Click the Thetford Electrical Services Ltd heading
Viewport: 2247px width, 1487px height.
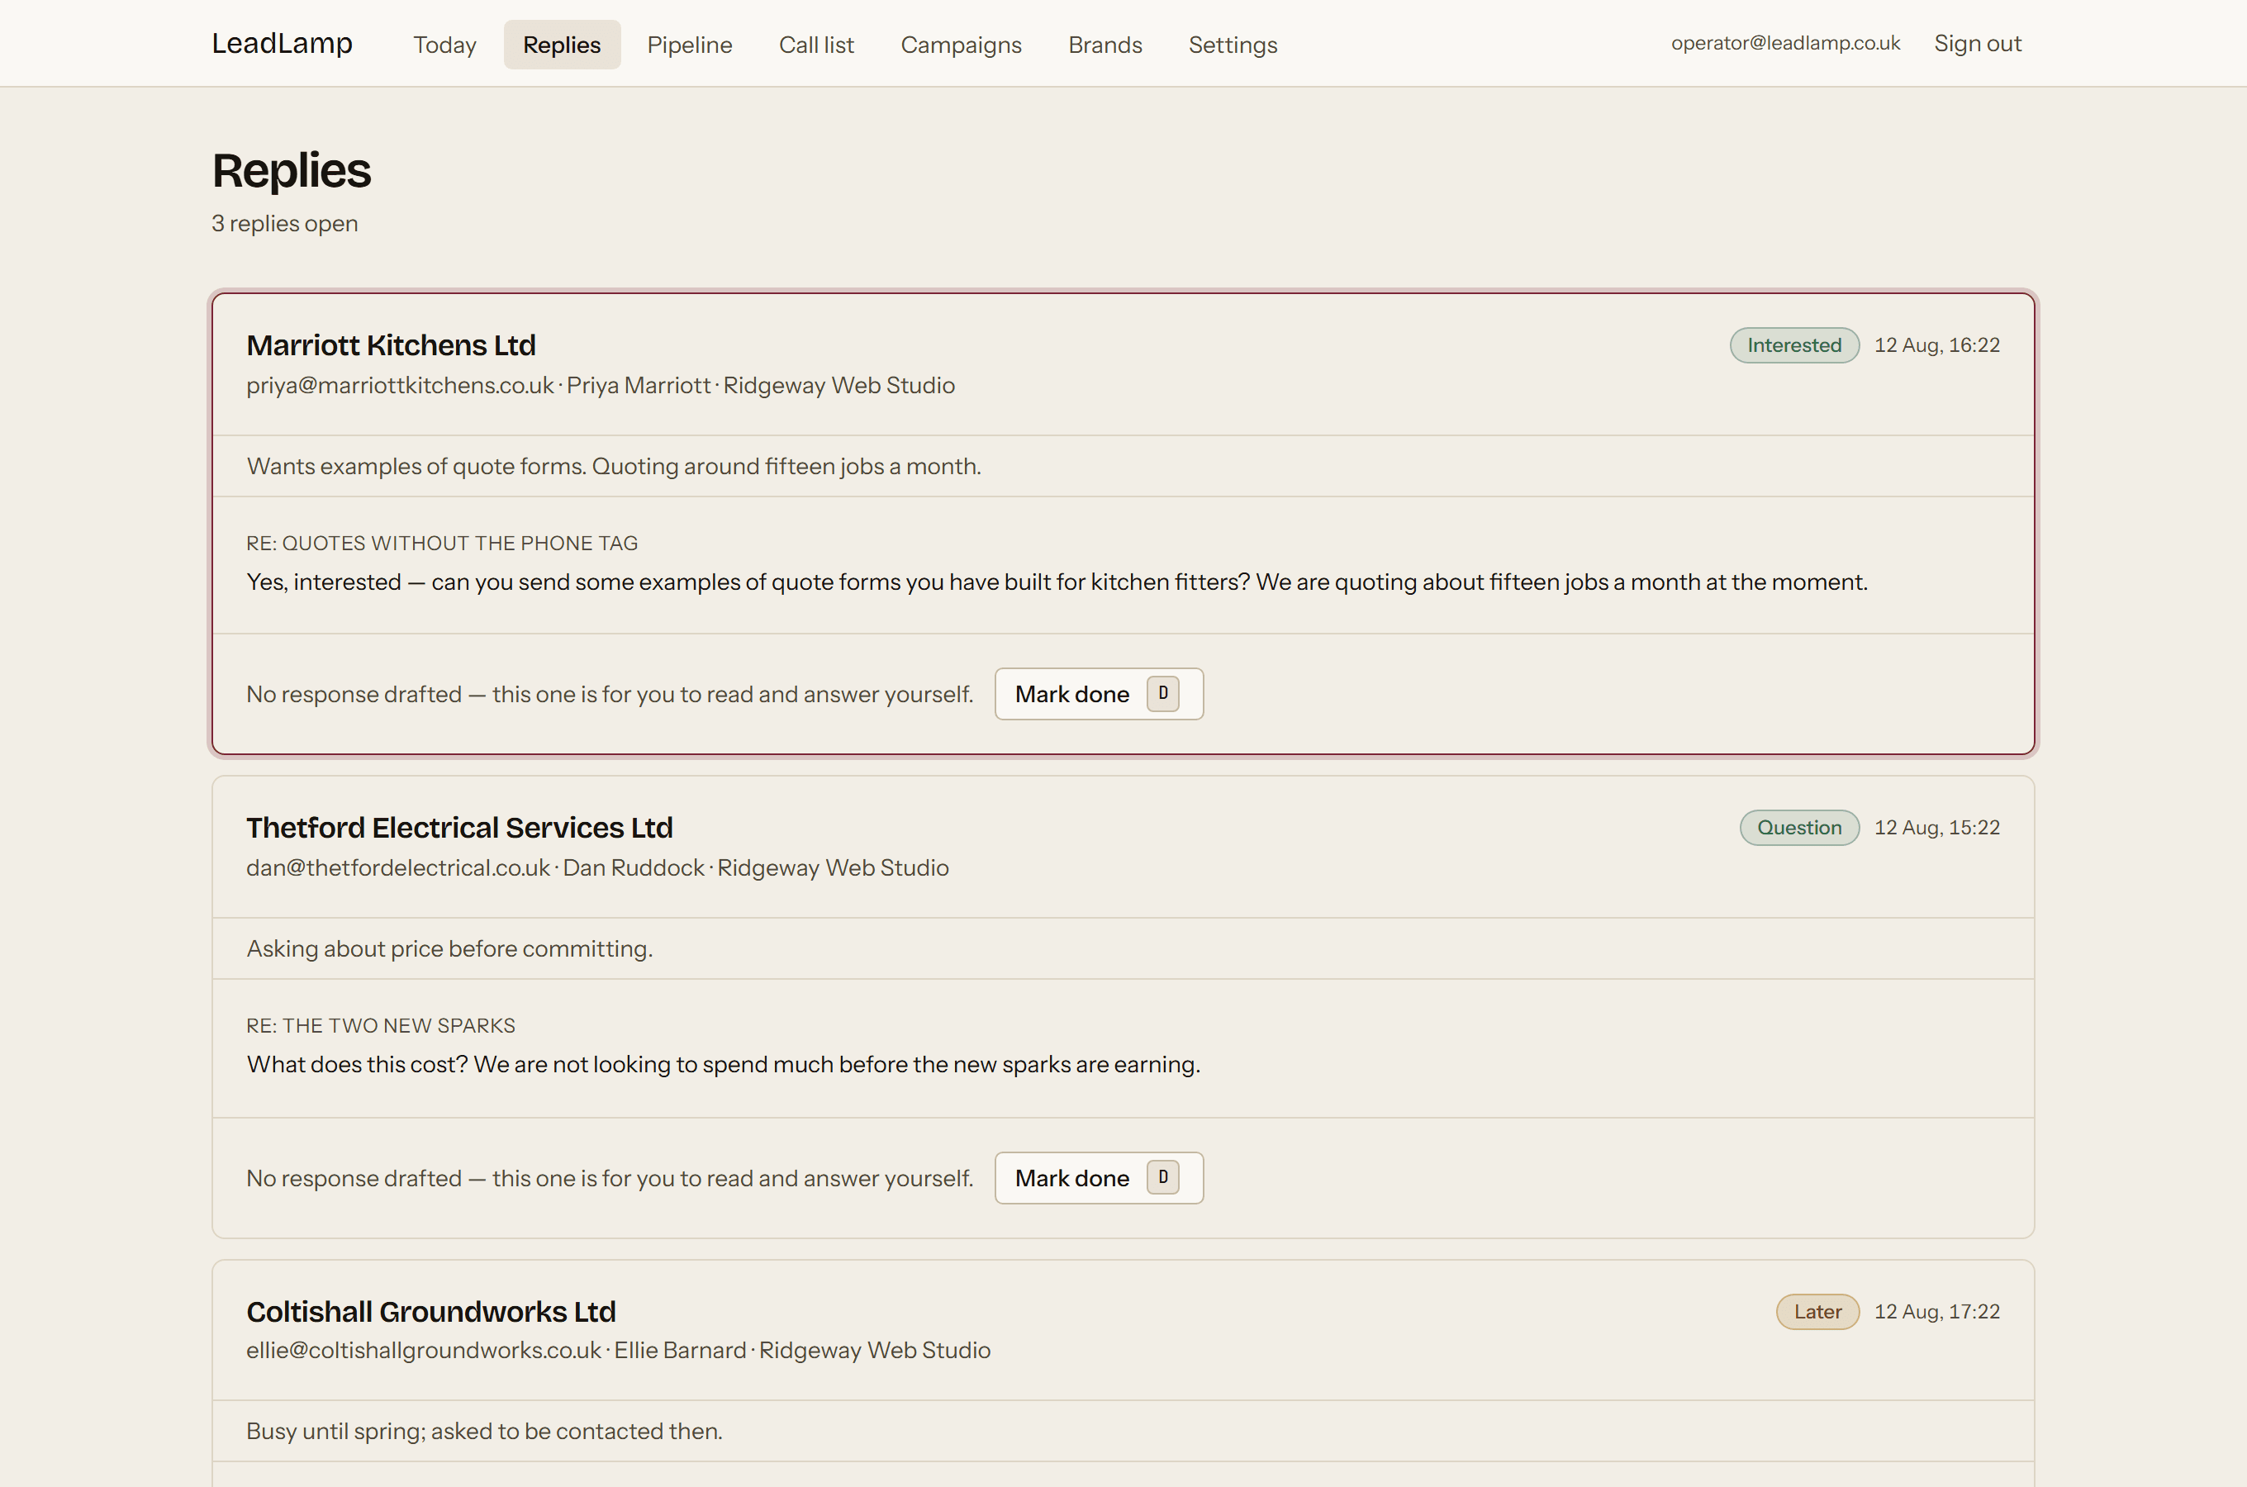click(460, 828)
